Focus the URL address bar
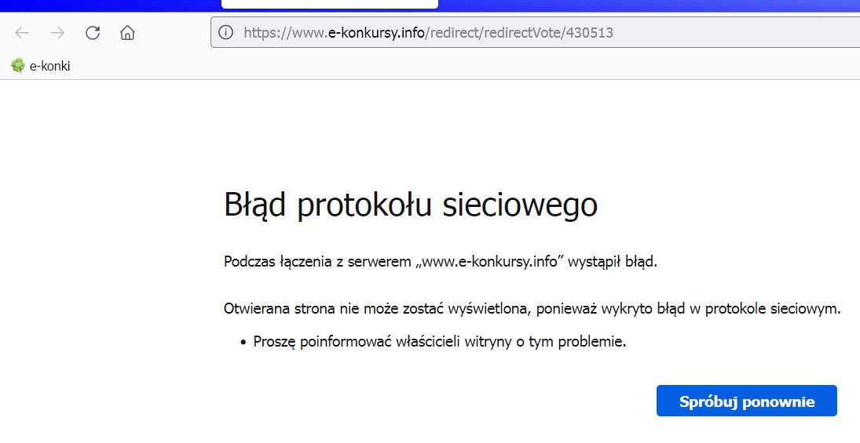Image resolution: width=860 pixels, height=443 pixels. pos(707,33)
